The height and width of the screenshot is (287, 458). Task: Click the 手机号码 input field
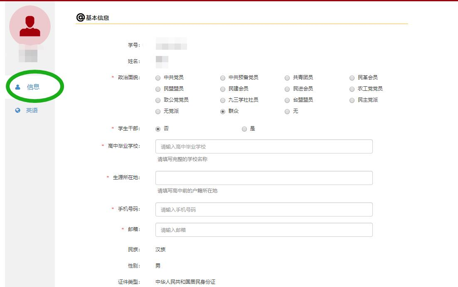coord(264,209)
